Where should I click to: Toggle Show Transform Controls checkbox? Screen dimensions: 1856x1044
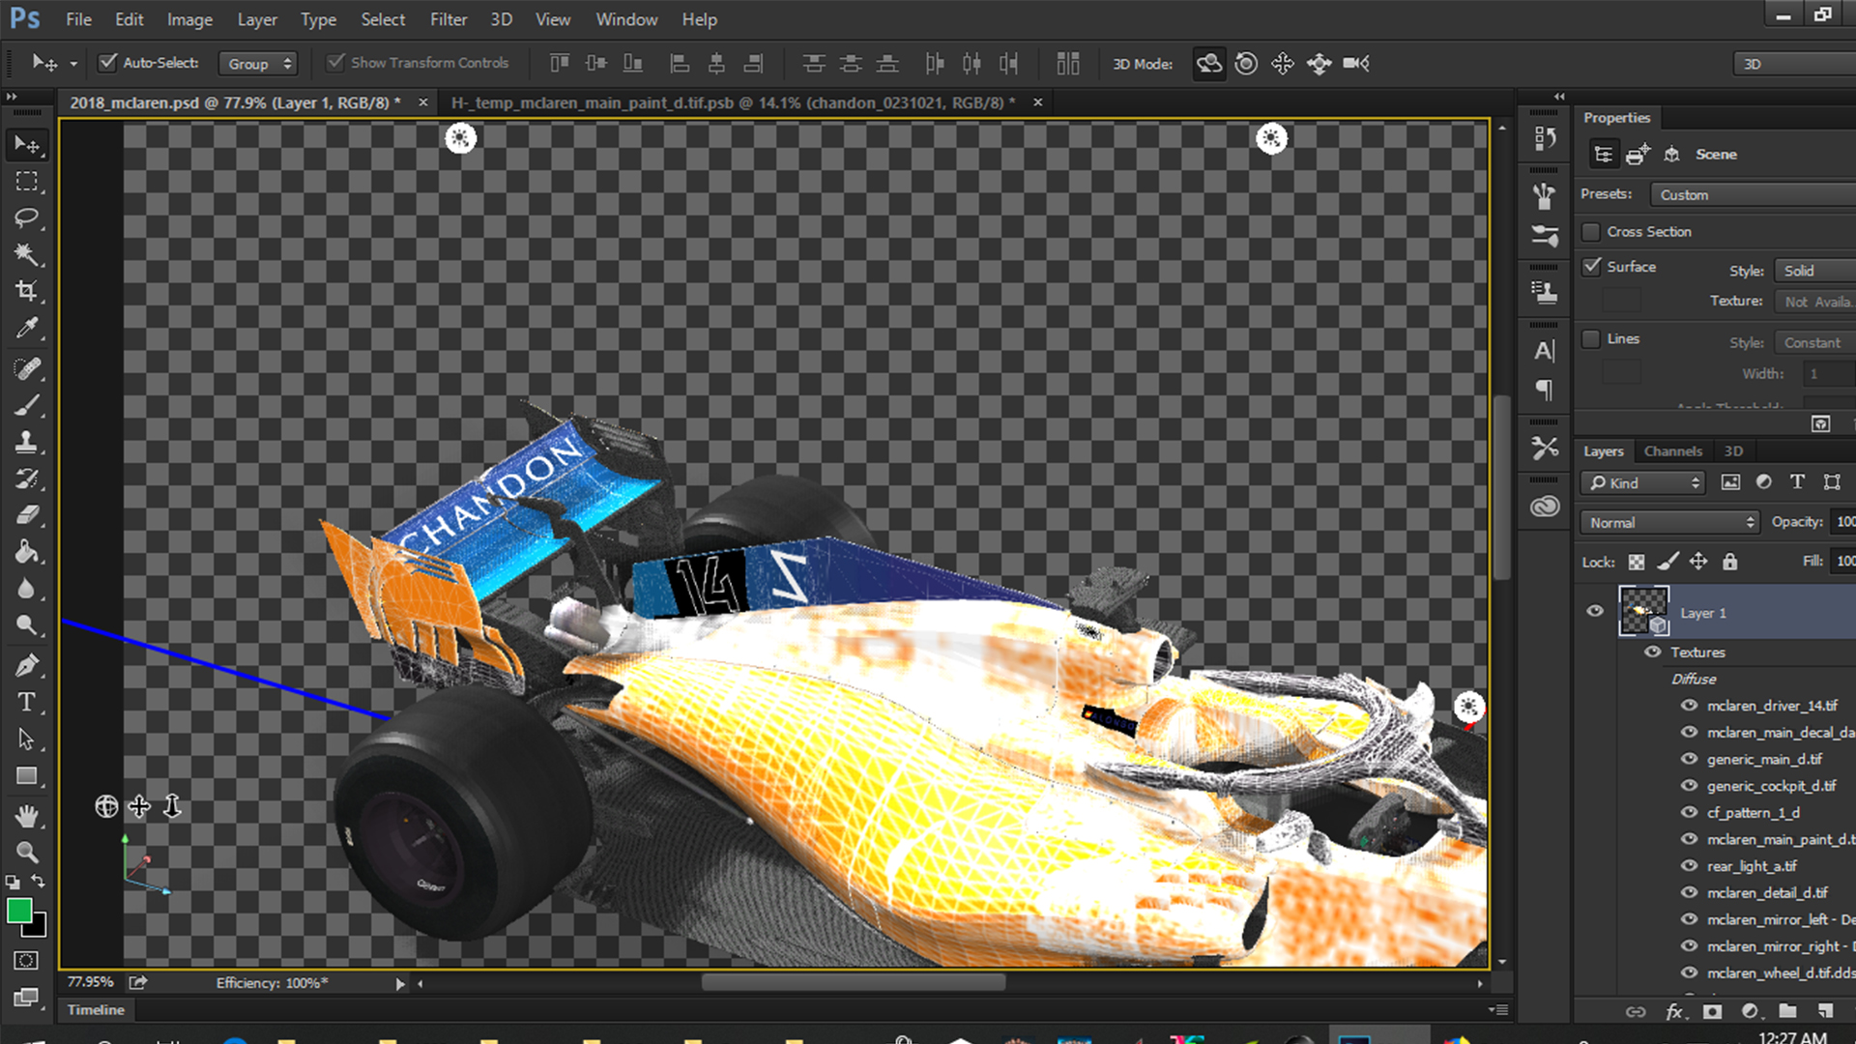click(335, 63)
